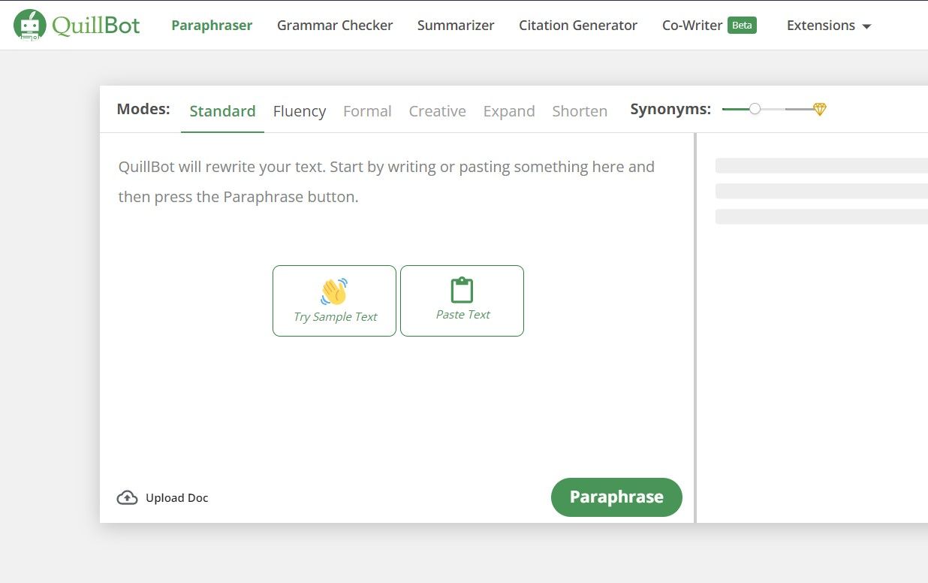Click the premium diamond icon on Synonyms slider
928x583 pixels.
(x=820, y=110)
